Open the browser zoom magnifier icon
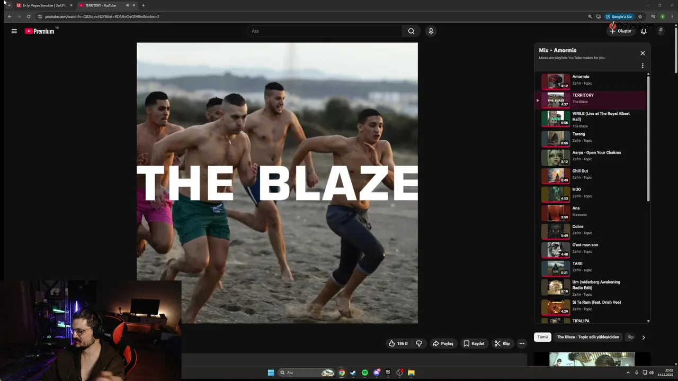This screenshot has width=678, height=381. (590, 16)
